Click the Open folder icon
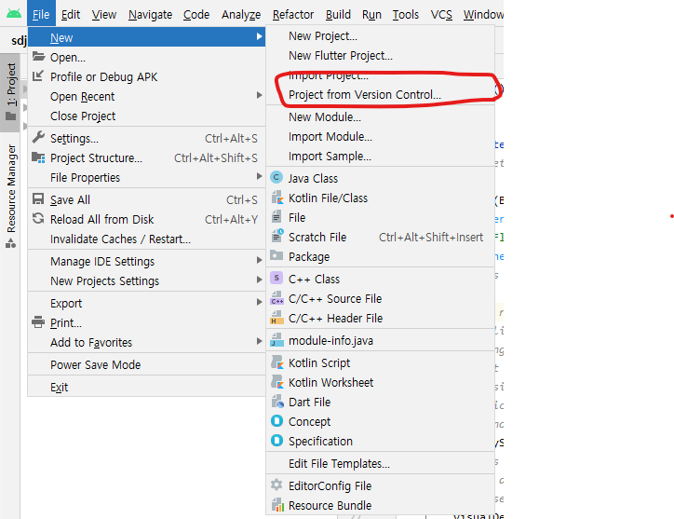 pos(39,57)
